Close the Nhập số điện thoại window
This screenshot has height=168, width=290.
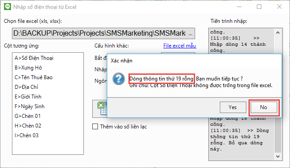(x=279, y=7)
